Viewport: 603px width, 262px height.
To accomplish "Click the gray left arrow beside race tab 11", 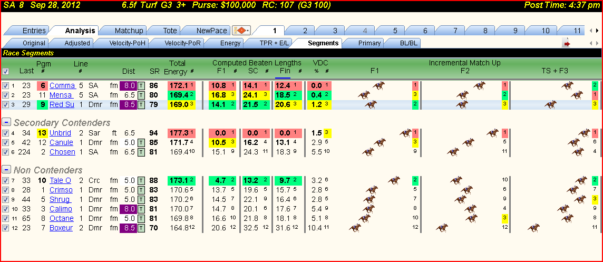I will tap(590, 31).
